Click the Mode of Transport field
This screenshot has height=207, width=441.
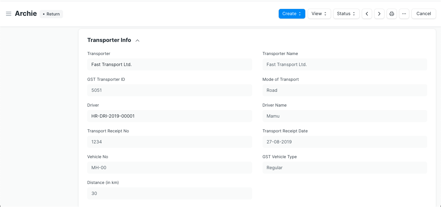(345, 90)
